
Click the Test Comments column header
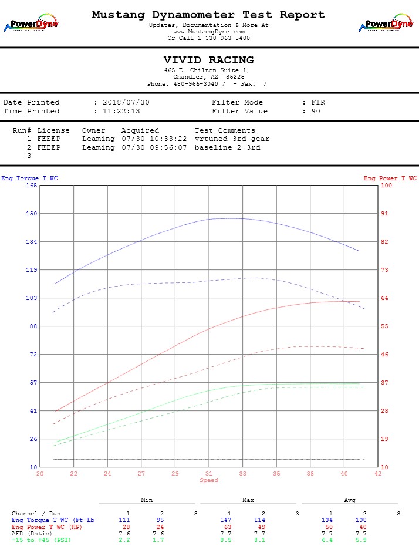click(x=225, y=130)
